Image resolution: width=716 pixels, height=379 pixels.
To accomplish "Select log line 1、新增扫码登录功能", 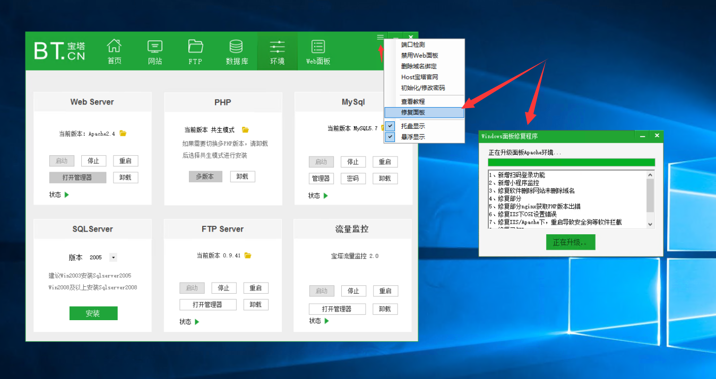I will tap(517, 175).
